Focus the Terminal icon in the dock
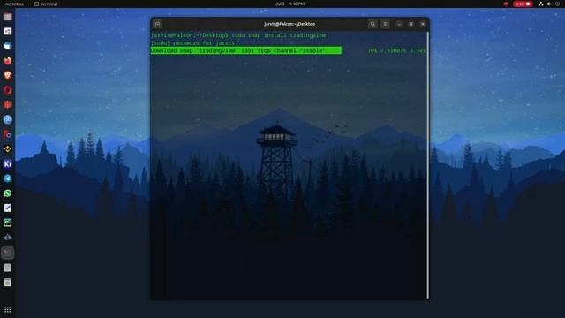The image size is (565, 318). pyautogui.click(x=8, y=253)
